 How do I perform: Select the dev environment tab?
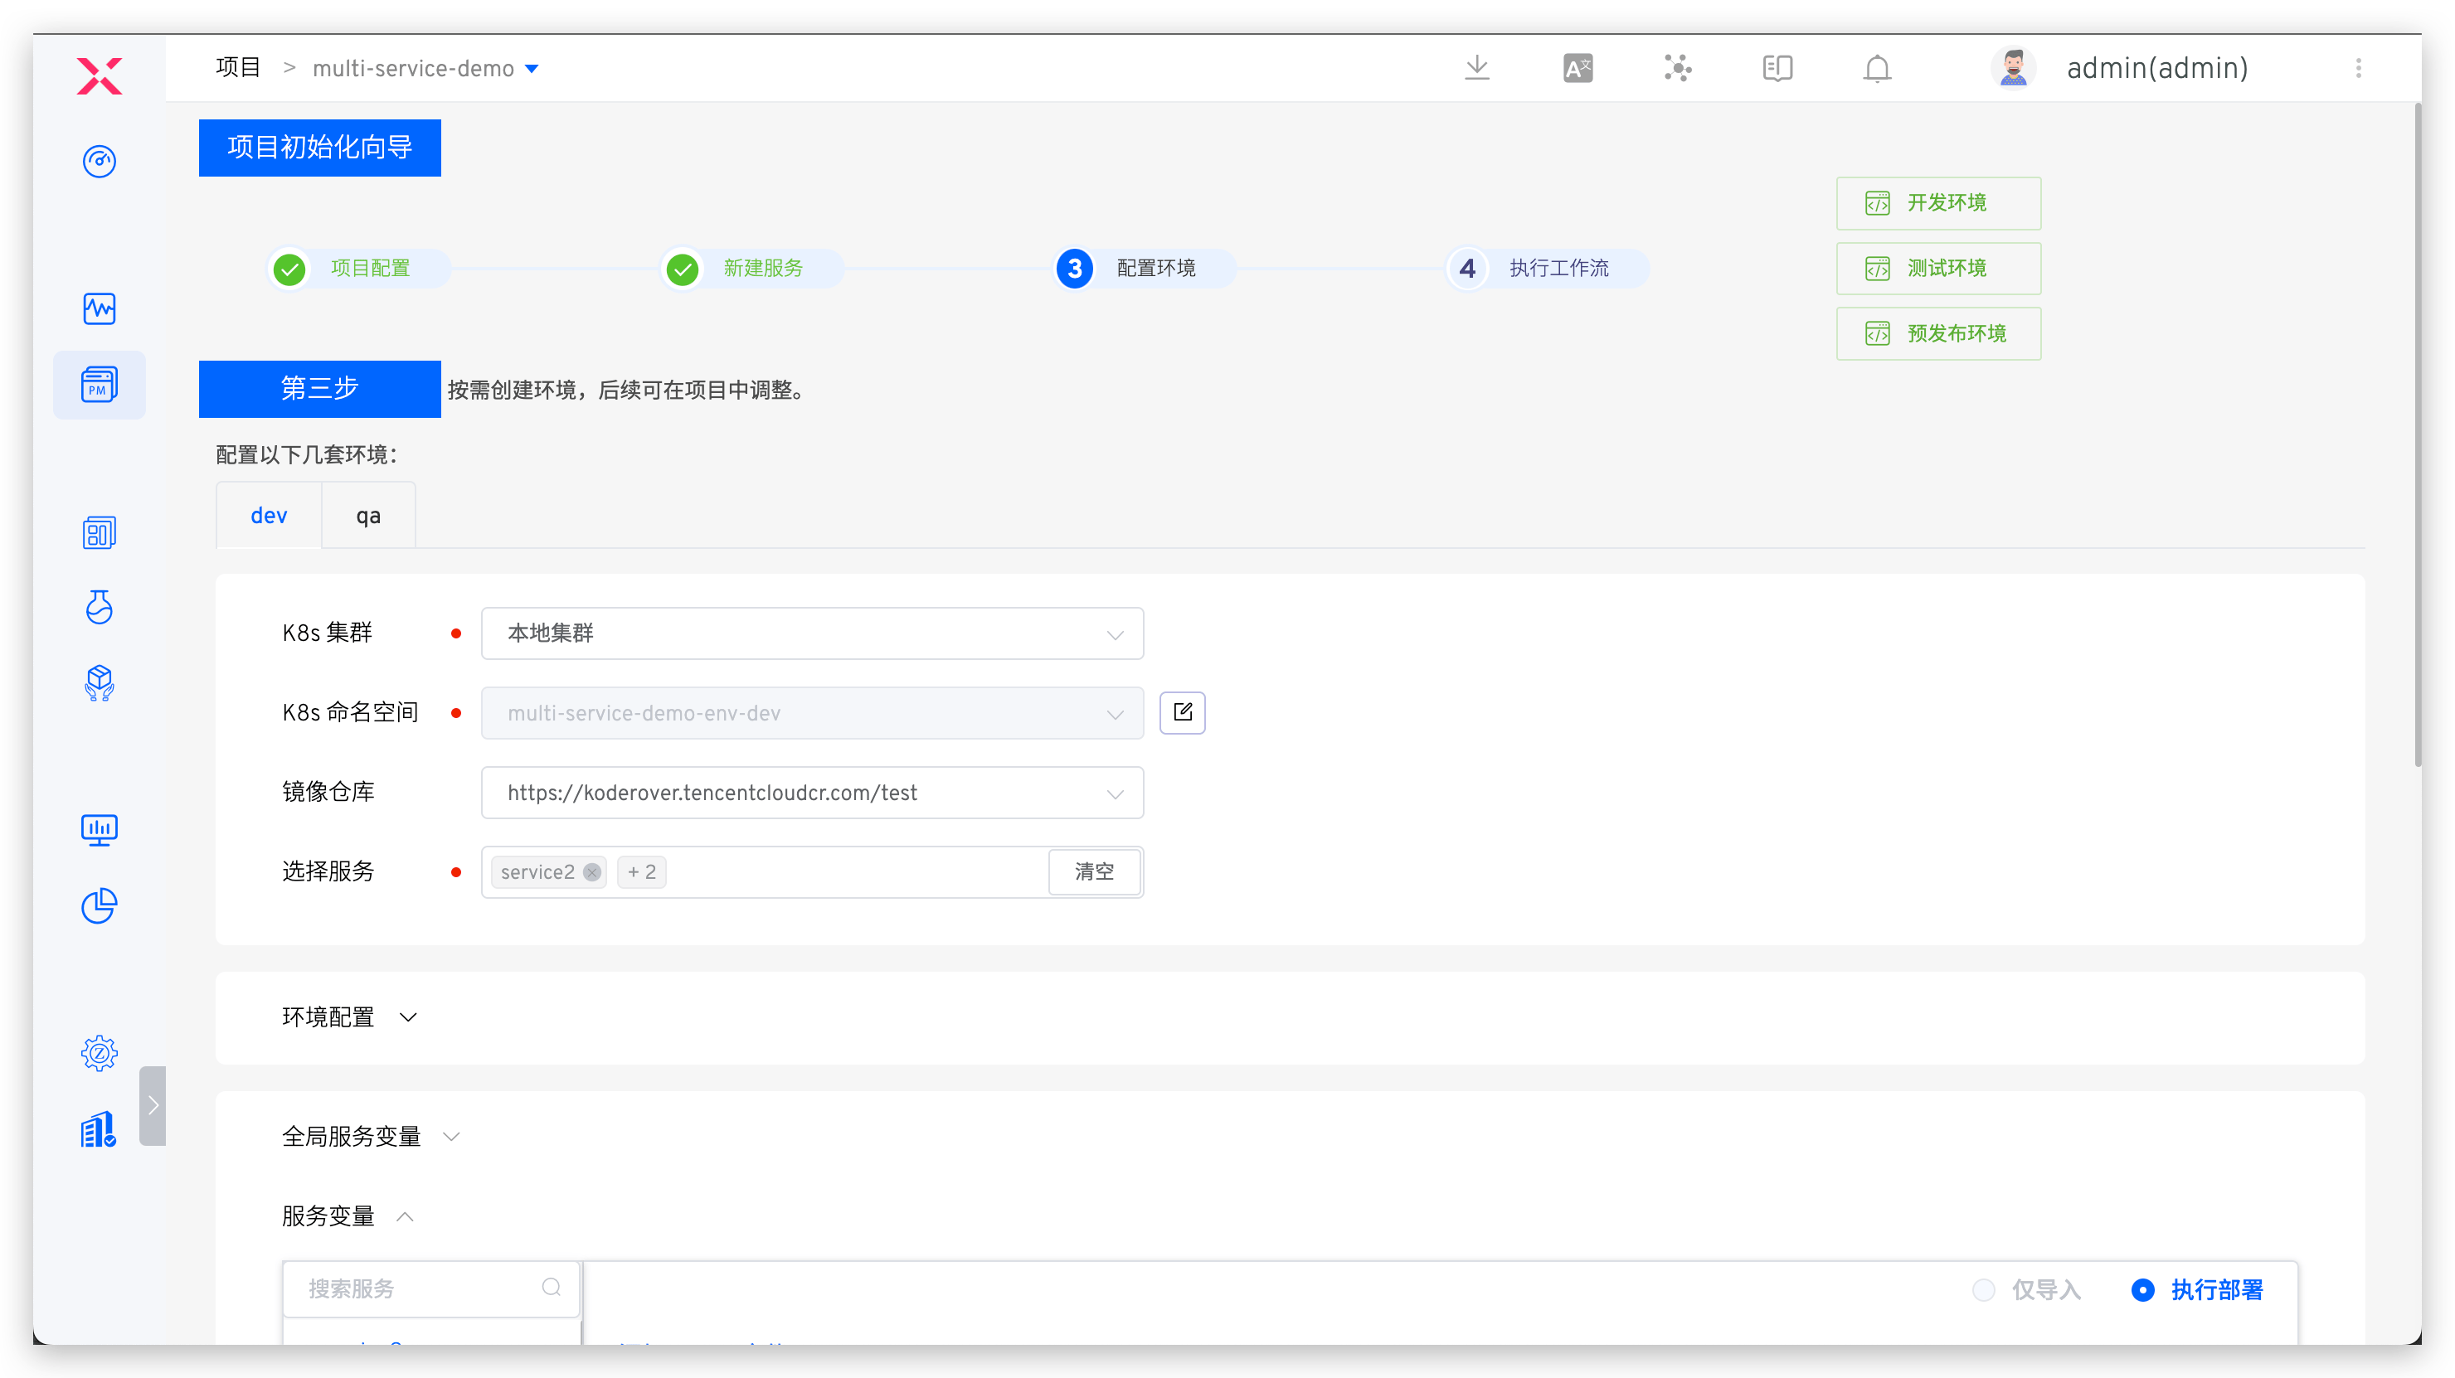click(x=269, y=516)
